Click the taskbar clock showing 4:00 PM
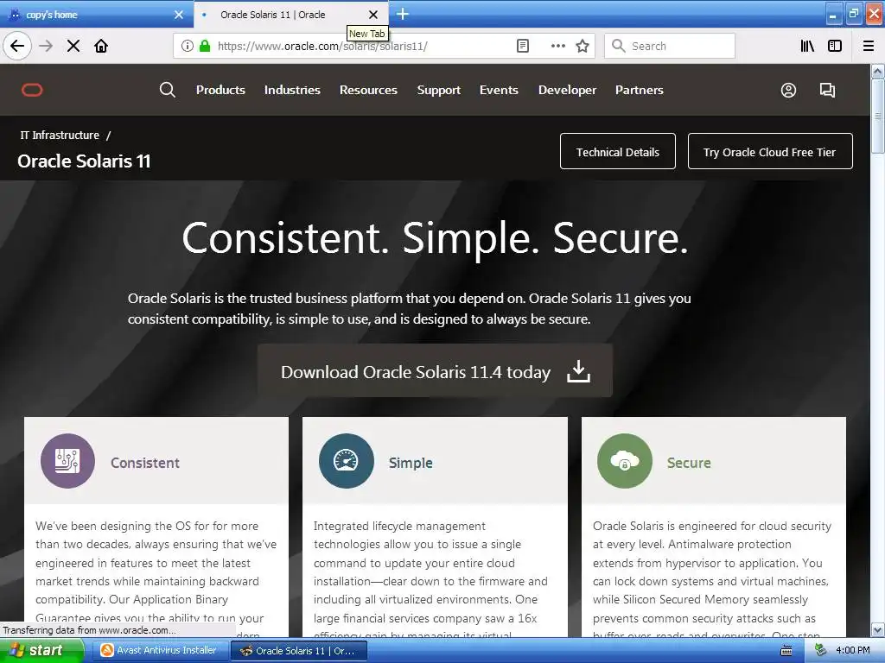The width and height of the screenshot is (885, 663). tap(852, 651)
